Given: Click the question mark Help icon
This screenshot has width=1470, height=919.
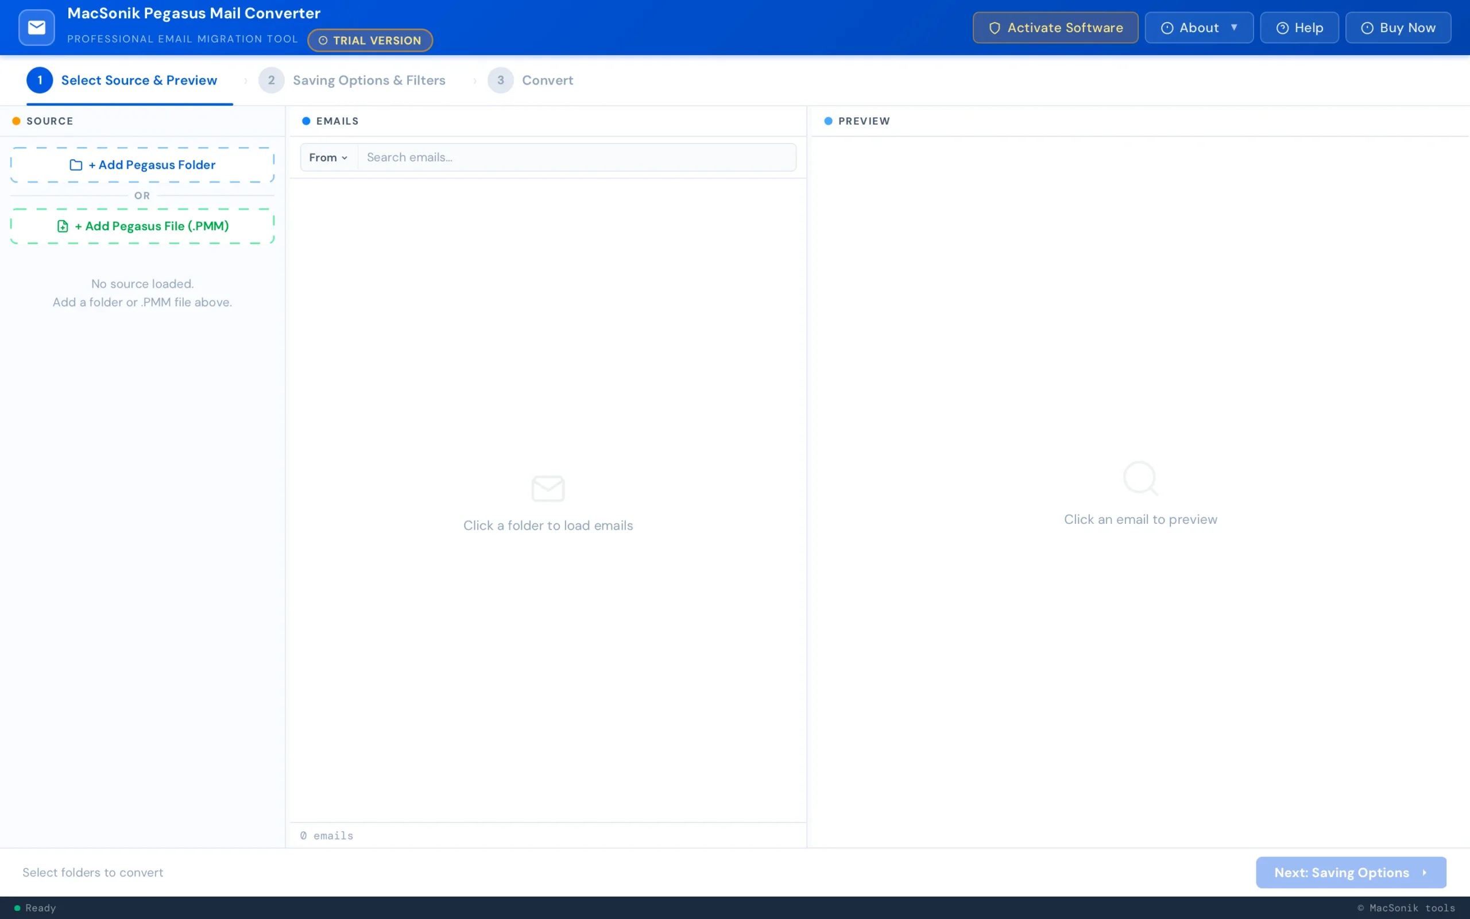Looking at the screenshot, I should [x=1282, y=28].
